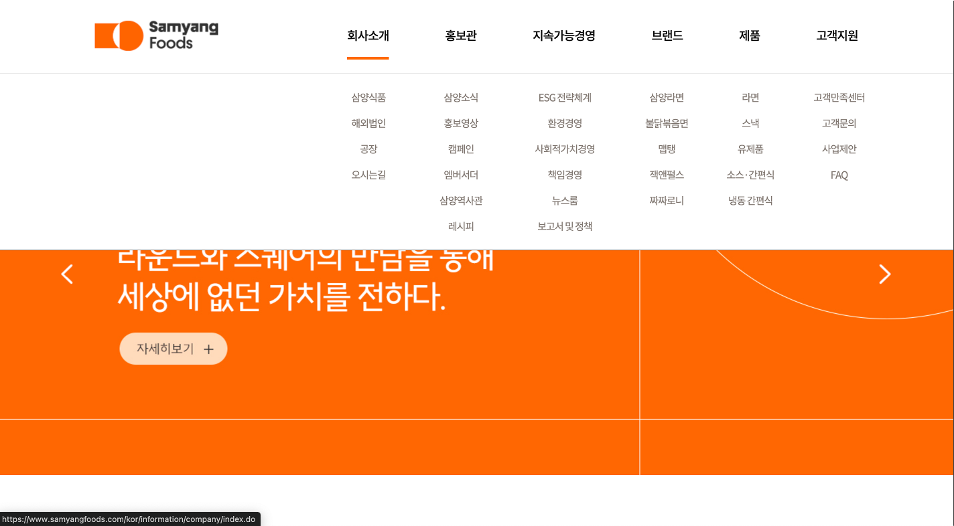View the 오시는길 directions page

click(367, 175)
